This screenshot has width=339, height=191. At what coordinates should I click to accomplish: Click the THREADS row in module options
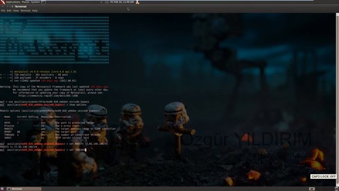tap(52, 135)
